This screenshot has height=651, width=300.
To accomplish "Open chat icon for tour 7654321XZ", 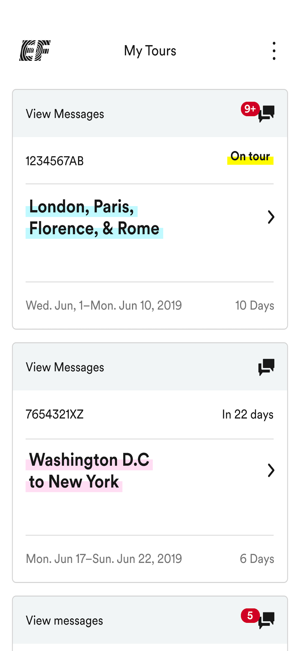I will click(266, 367).
